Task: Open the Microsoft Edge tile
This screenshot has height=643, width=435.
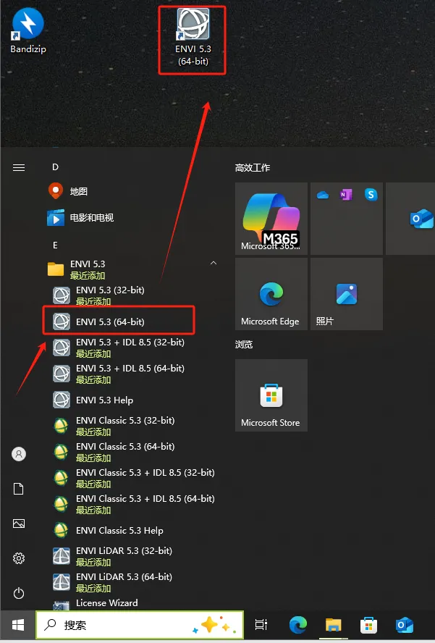Action: click(x=271, y=294)
